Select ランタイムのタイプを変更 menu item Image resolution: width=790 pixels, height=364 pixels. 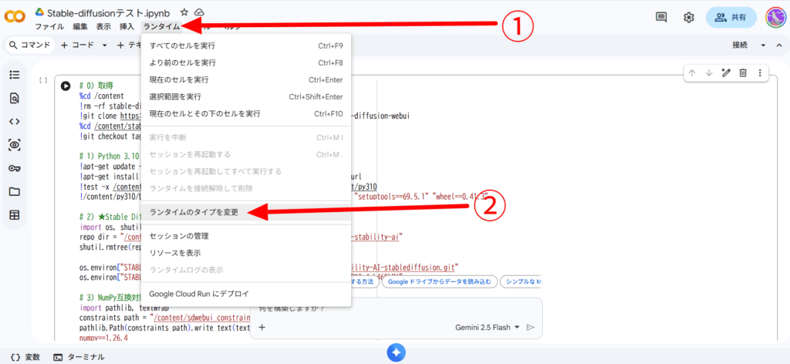[194, 211]
